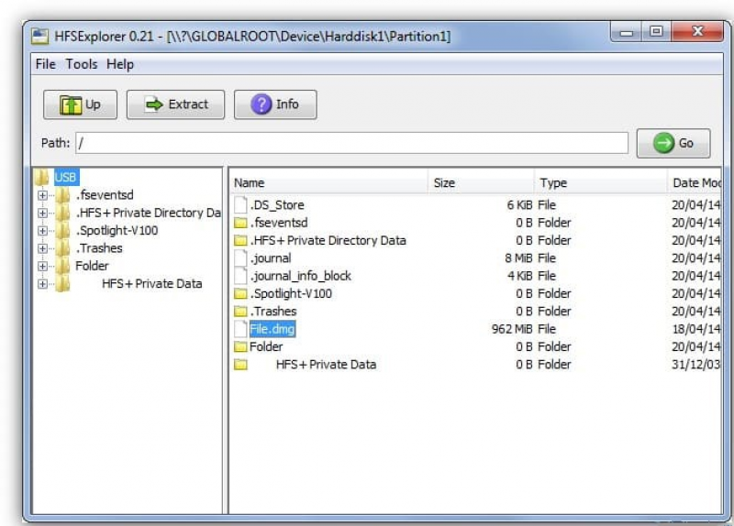Expand the Folder node in tree
Screen dimensions: 734x526
point(42,266)
